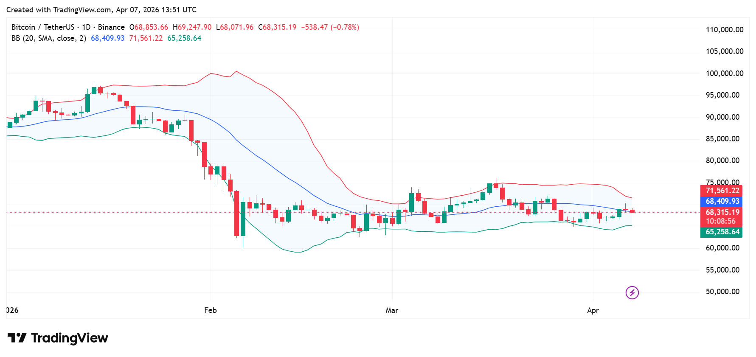Screen dimensions: 756x357
Task: Click the Mar label on the time axis
Action: pyautogui.click(x=392, y=310)
